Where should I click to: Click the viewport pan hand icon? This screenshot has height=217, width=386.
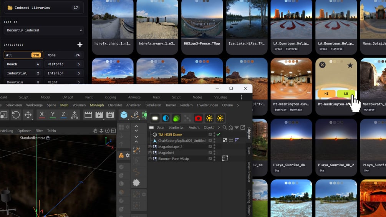click(95, 131)
